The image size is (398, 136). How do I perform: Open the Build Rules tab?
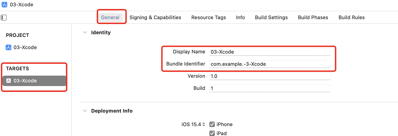click(x=352, y=17)
